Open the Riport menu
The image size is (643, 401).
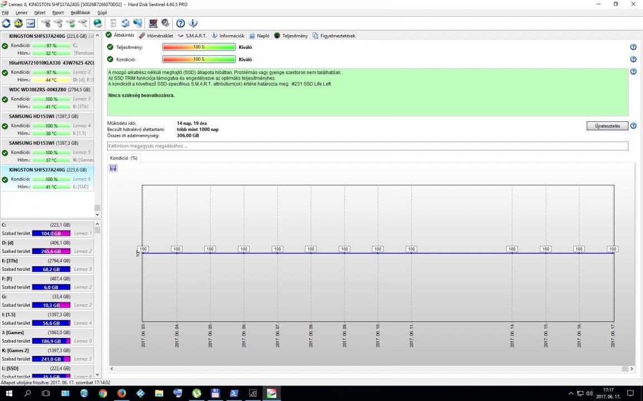pyautogui.click(x=58, y=13)
